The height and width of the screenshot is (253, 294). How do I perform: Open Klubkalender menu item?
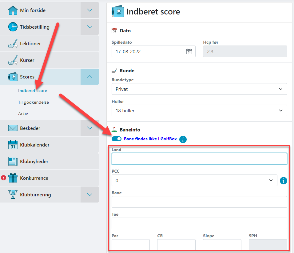50,145
